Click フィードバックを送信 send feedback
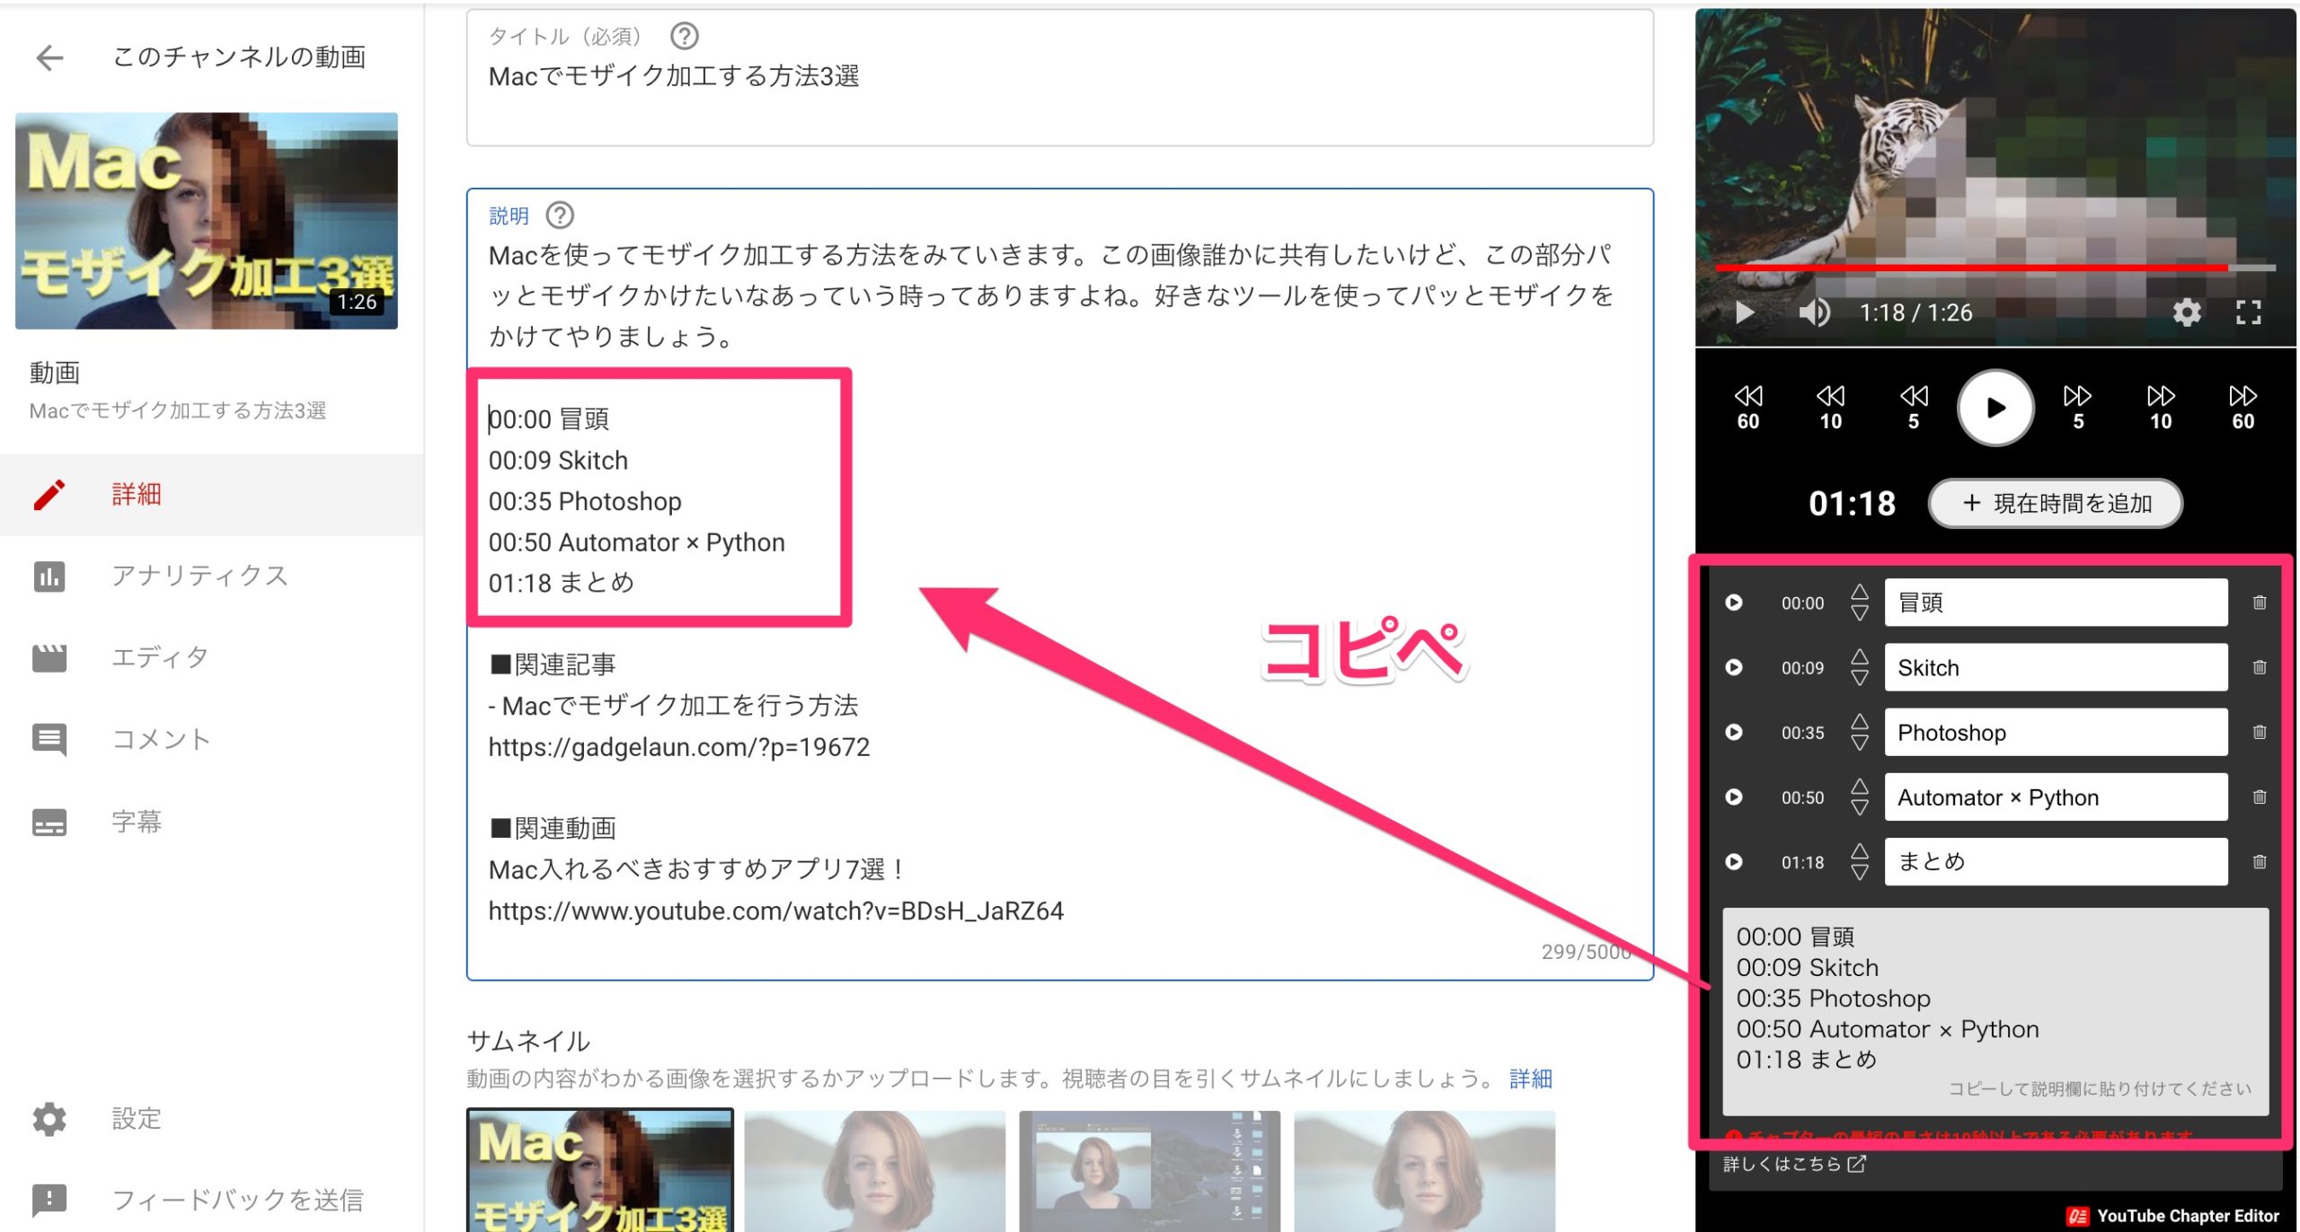Image resolution: width=2300 pixels, height=1232 pixels. pos(212,1200)
